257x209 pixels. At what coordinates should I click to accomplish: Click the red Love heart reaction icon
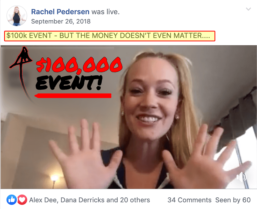(22, 200)
